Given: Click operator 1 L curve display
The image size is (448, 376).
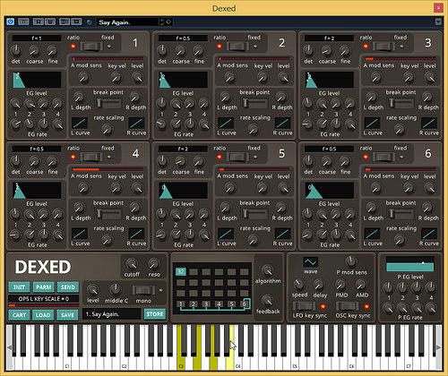Looking at the screenshot, I should (x=80, y=123).
